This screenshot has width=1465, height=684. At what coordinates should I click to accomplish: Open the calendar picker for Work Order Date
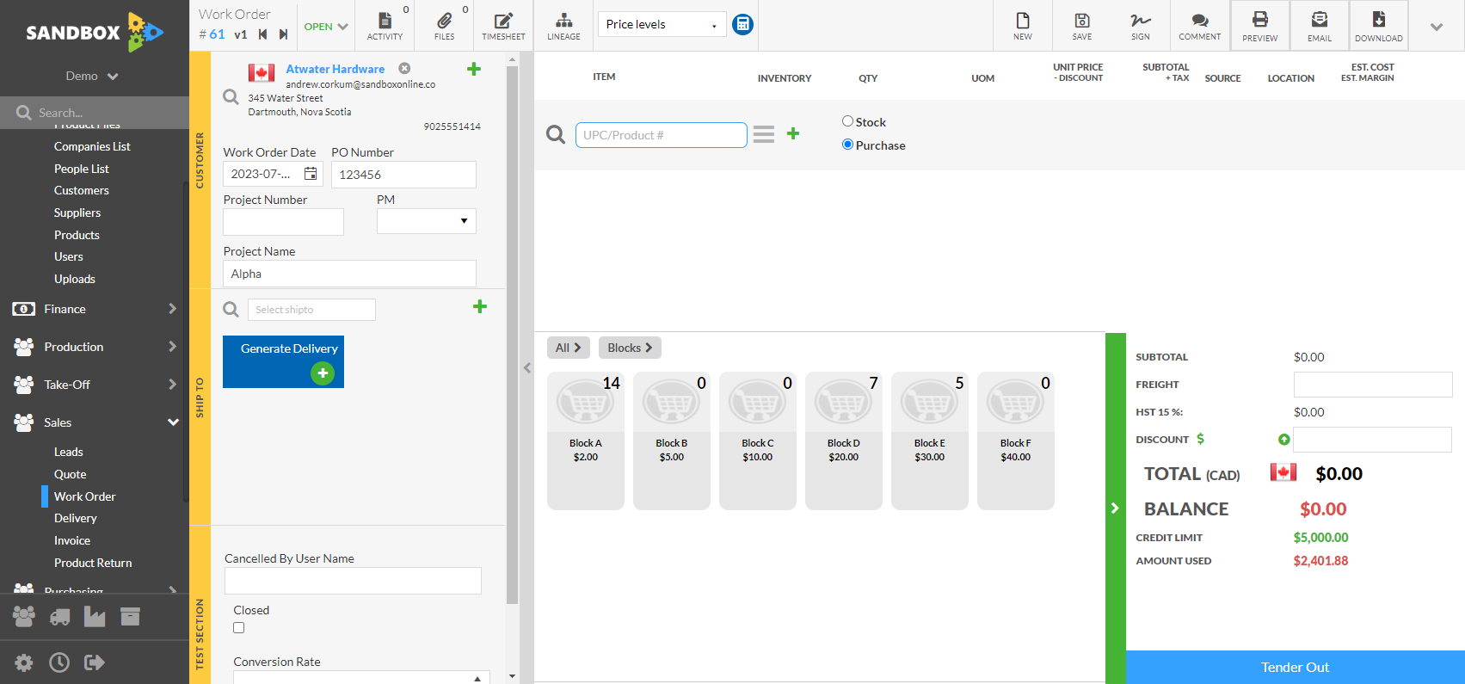point(311,174)
